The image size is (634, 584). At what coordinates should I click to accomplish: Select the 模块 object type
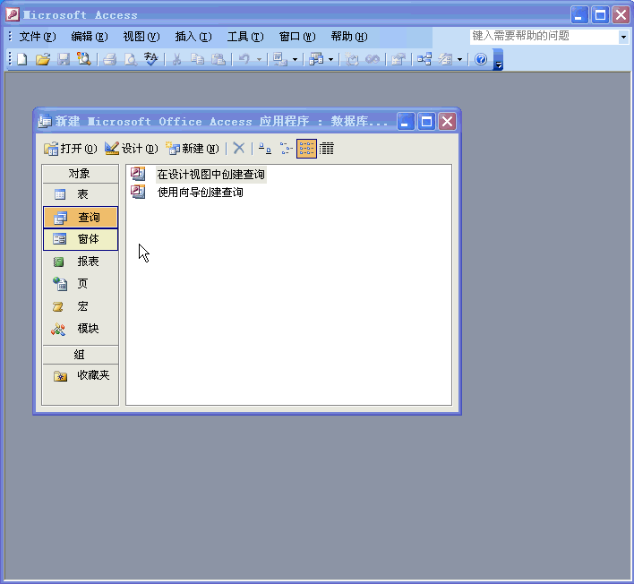(x=80, y=329)
